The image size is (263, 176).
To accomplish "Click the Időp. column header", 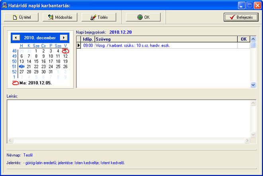I will (88, 39).
